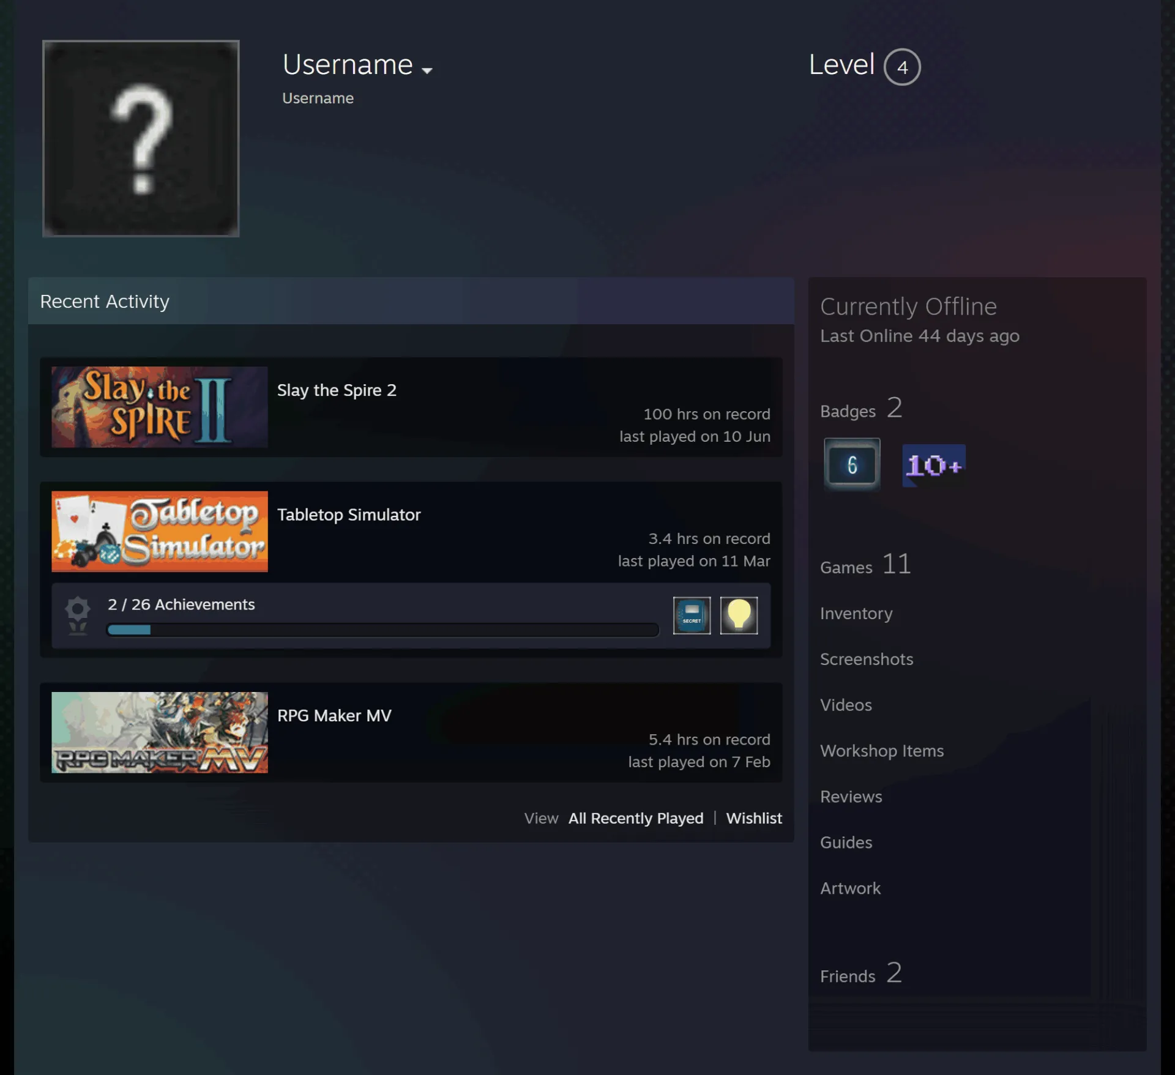The height and width of the screenshot is (1075, 1175).
Task: Open the Wishlist link
Action: point(754,818)
